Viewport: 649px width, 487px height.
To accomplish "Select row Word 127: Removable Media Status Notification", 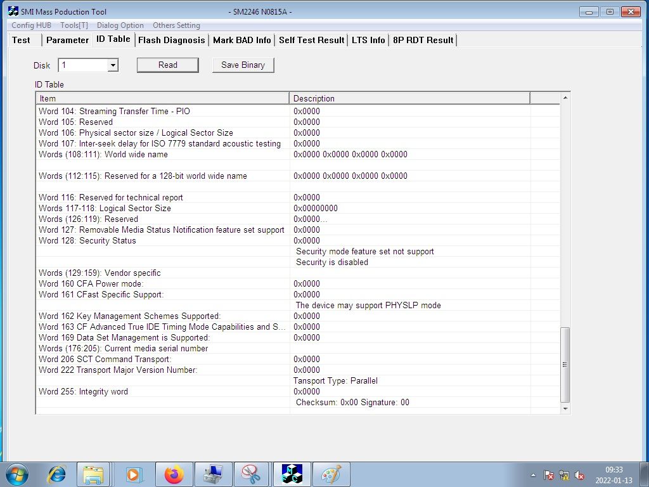I will 298,230.
